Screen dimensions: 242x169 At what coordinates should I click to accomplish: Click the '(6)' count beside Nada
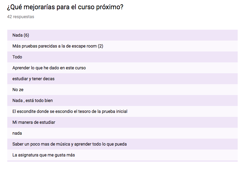pyautogui.click(x=26, y=35)
